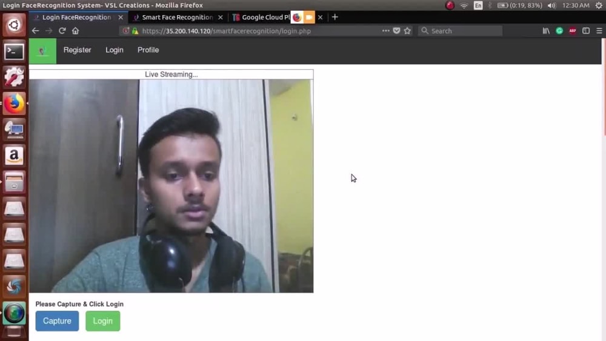
Task: Close the Google Cloud Platform tab
Action: [x=320, y=18]
